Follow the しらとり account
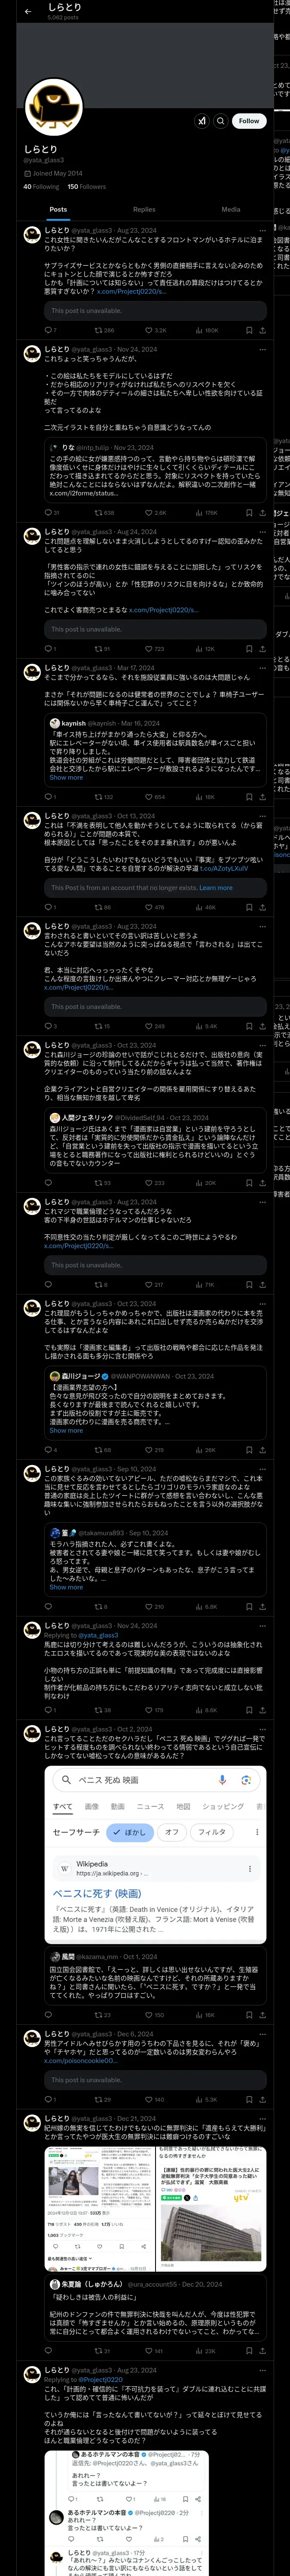This screenshot has height=2576, width=290. 248,121
